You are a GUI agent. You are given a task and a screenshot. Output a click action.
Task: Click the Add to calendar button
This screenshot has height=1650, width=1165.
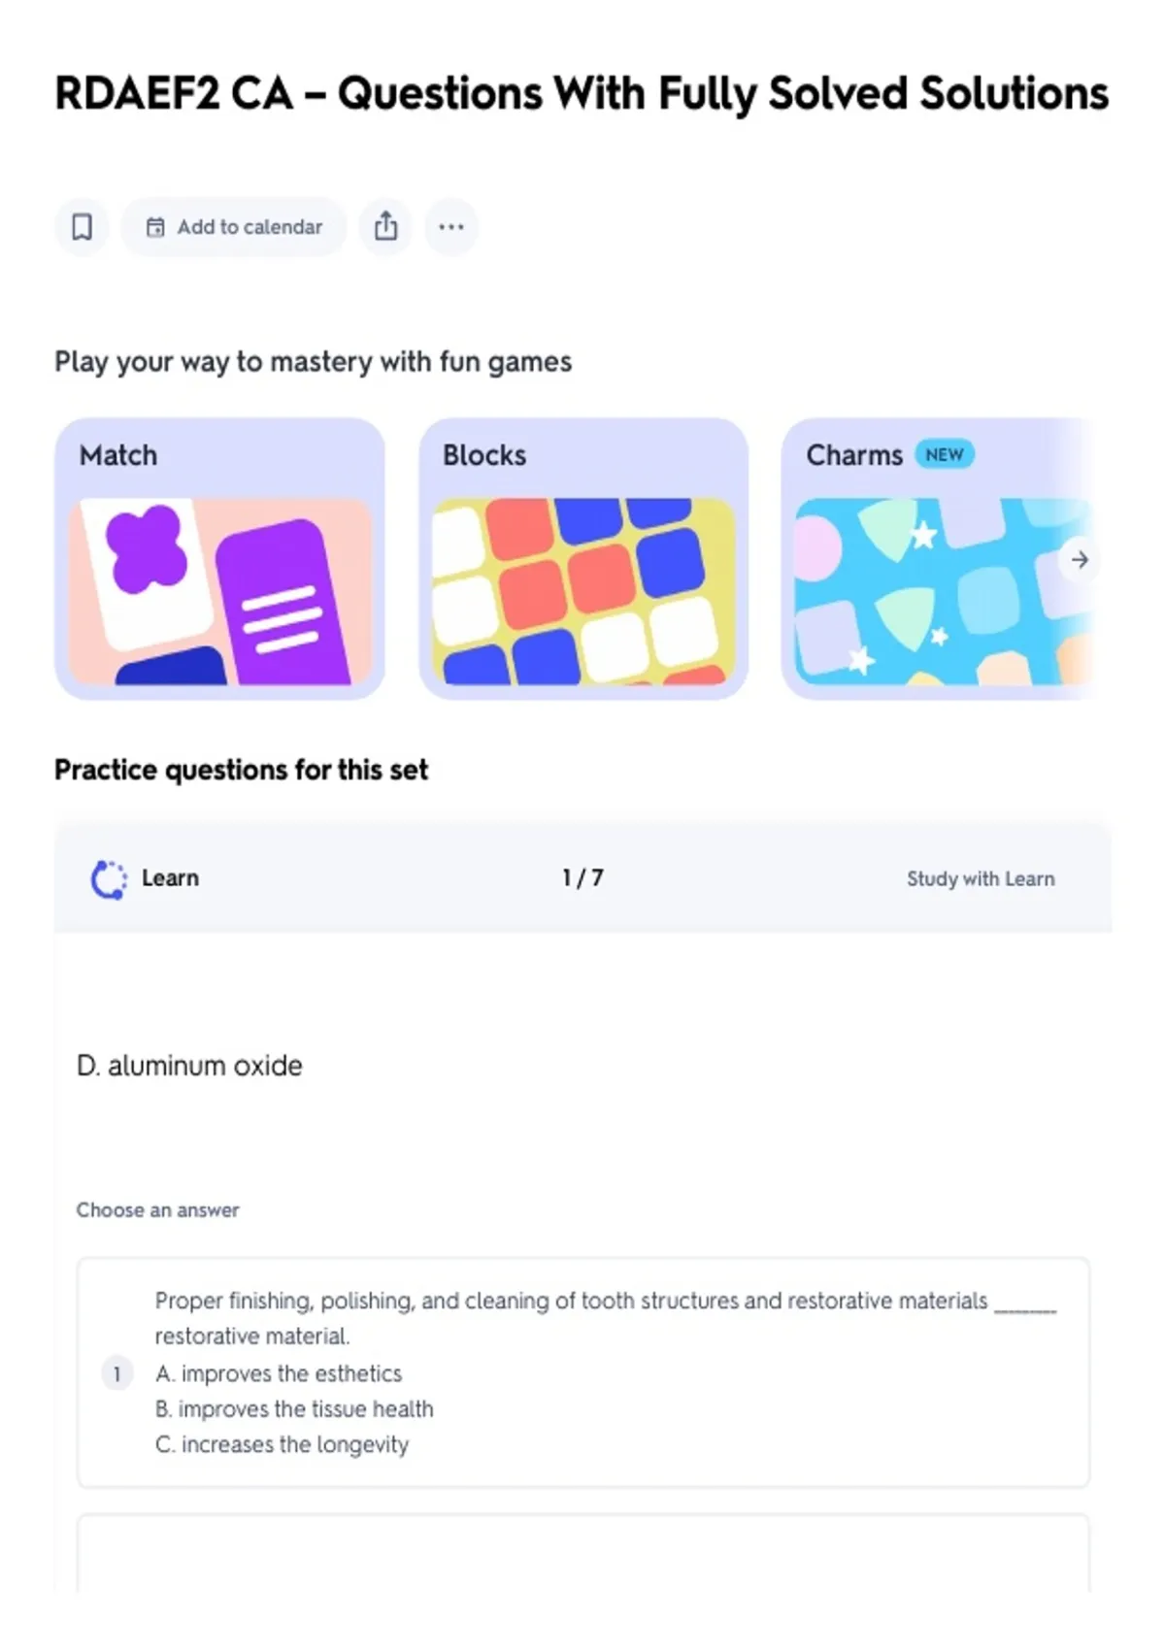click(x=234, y=227)
